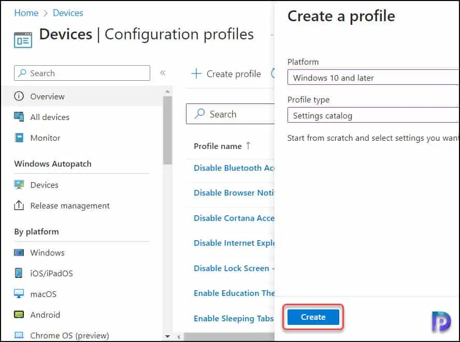Click the Monitor icon
The height and width of the screenshot is (342, 460).
19,138
